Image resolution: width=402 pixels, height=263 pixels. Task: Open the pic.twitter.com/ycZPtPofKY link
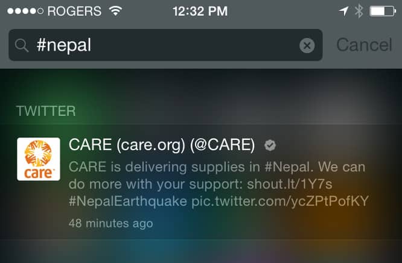[280, 201]
